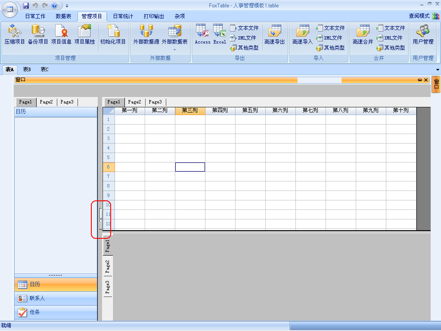441x331 pixels.
Task: Collapse the left panel using the splitter arrow
Action: click(x=101, y=219)
